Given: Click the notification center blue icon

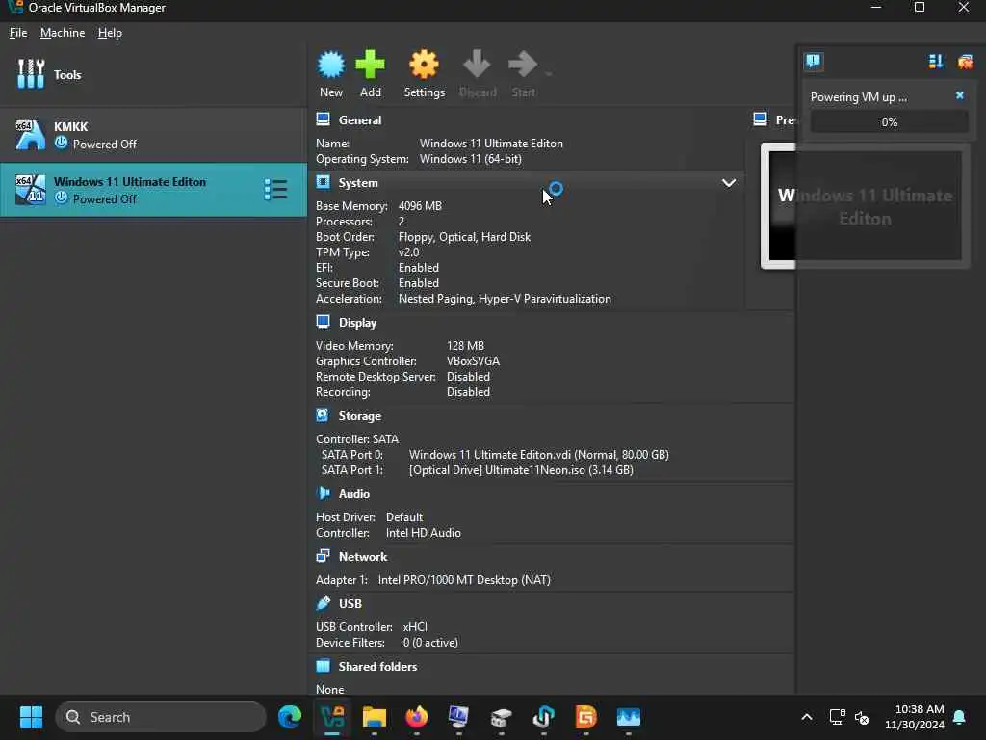Looking at the screenshot, I should pos(813,61).
